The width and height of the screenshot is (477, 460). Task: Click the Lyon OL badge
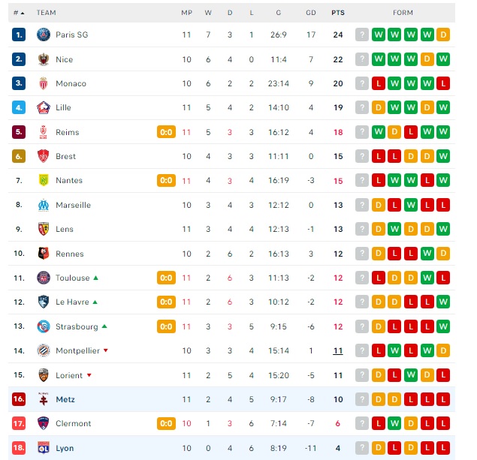click(x=44, y=448)
